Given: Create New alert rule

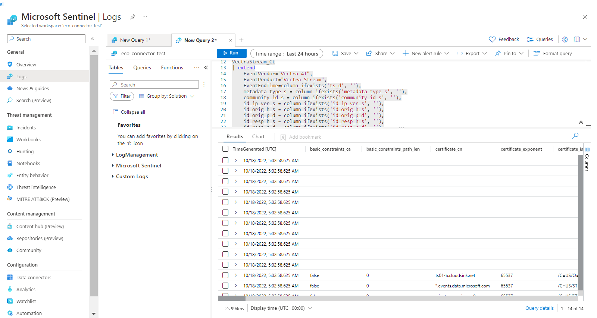Looking at the screenshot, I should 425,53.
